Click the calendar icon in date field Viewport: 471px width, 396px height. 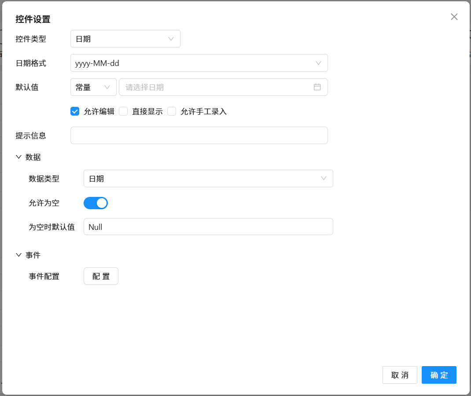click(x=317, y=87)
